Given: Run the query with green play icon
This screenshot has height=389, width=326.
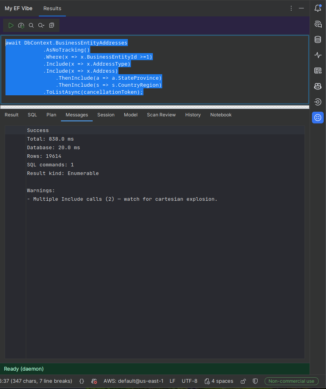Looking at the screenshot, I should point(11,25).
